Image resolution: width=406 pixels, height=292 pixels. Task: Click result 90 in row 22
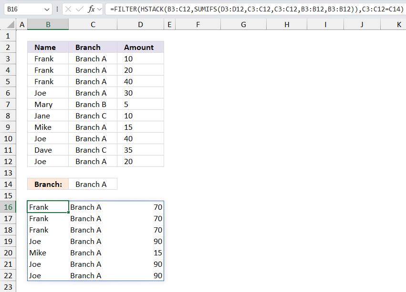141,275
